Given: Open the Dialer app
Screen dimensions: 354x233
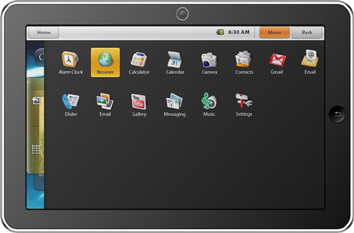Looking at the screenshot, I should coord(71,105).
